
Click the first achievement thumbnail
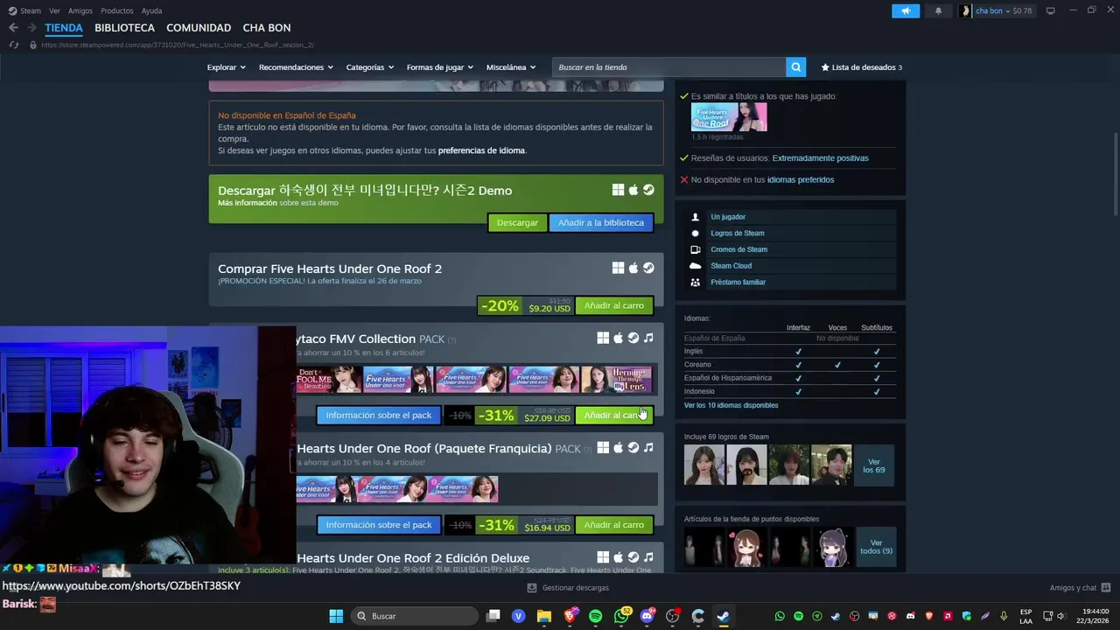704,465
